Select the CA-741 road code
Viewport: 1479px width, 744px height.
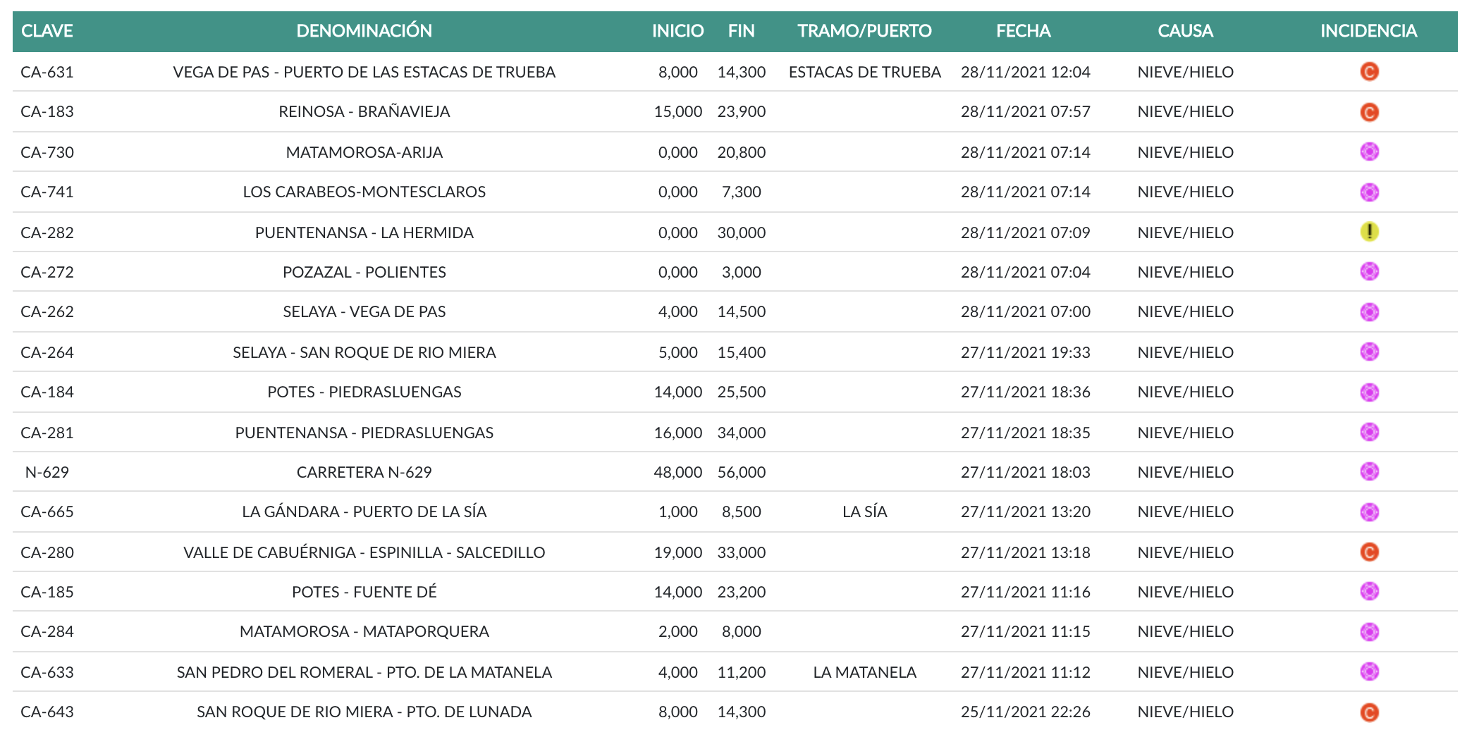[47, 192]
